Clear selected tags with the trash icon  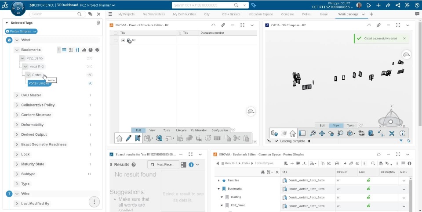point(98,23)
